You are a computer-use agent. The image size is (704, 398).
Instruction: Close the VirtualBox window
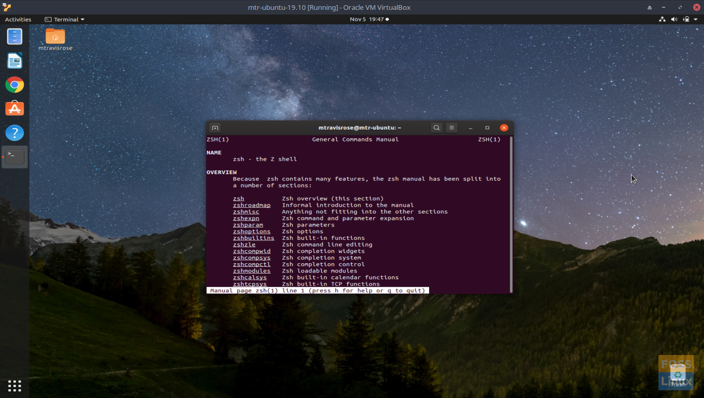(x=696, y=7)
